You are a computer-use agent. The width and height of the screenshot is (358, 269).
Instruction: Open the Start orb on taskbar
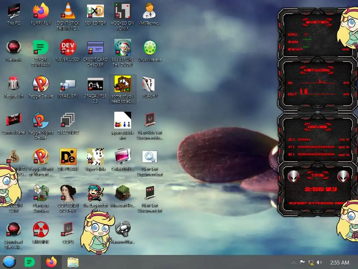[9, 262]
